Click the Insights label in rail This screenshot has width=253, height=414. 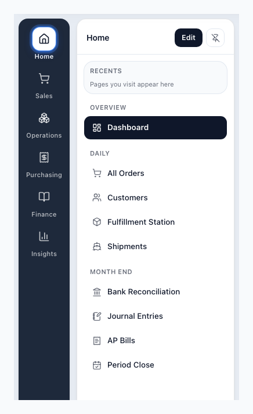[x=44, y=254]
